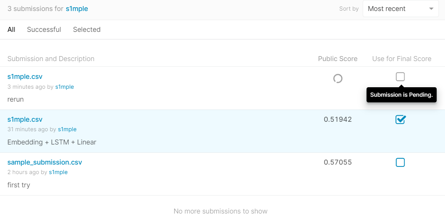The height and width of the screenshot is (223, 445).
Task: Open s1mple.csv from 3 minutes ago
Action: tap(25, 77)
